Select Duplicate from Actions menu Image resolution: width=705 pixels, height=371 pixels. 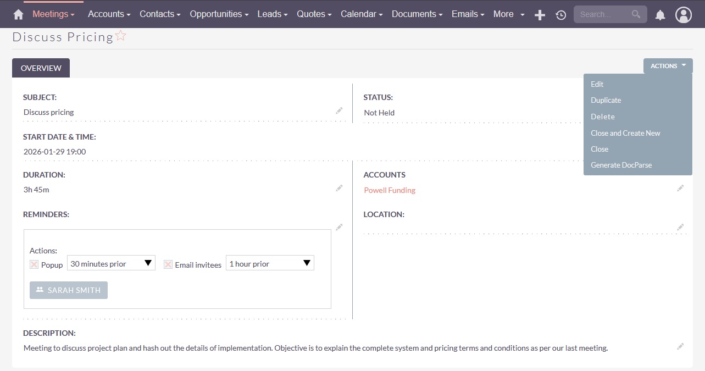coord(606,101)
